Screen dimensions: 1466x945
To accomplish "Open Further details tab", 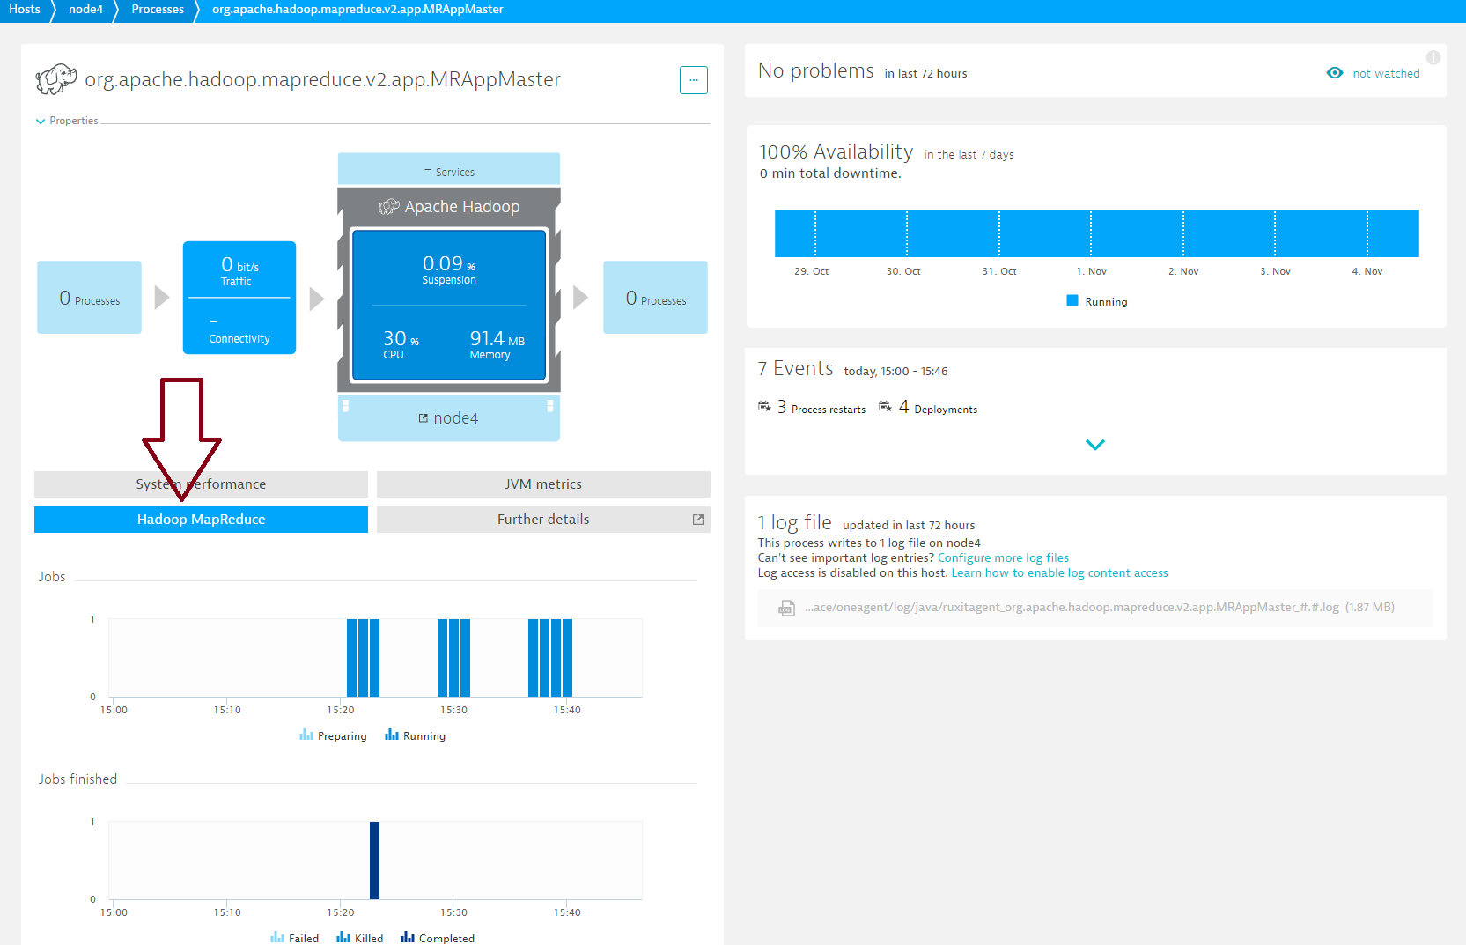I will click(x=543, y=520).
